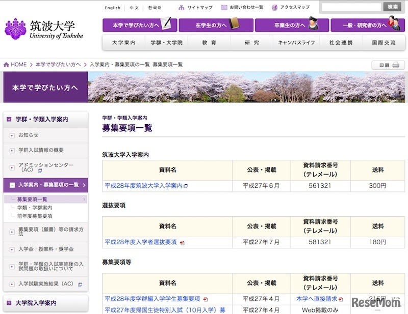Click inside the search input field

click(x=352, y=7)
